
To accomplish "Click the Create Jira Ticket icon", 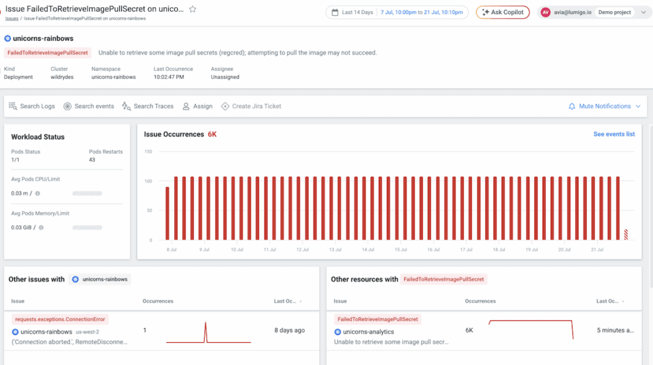I will pos(225,106).
